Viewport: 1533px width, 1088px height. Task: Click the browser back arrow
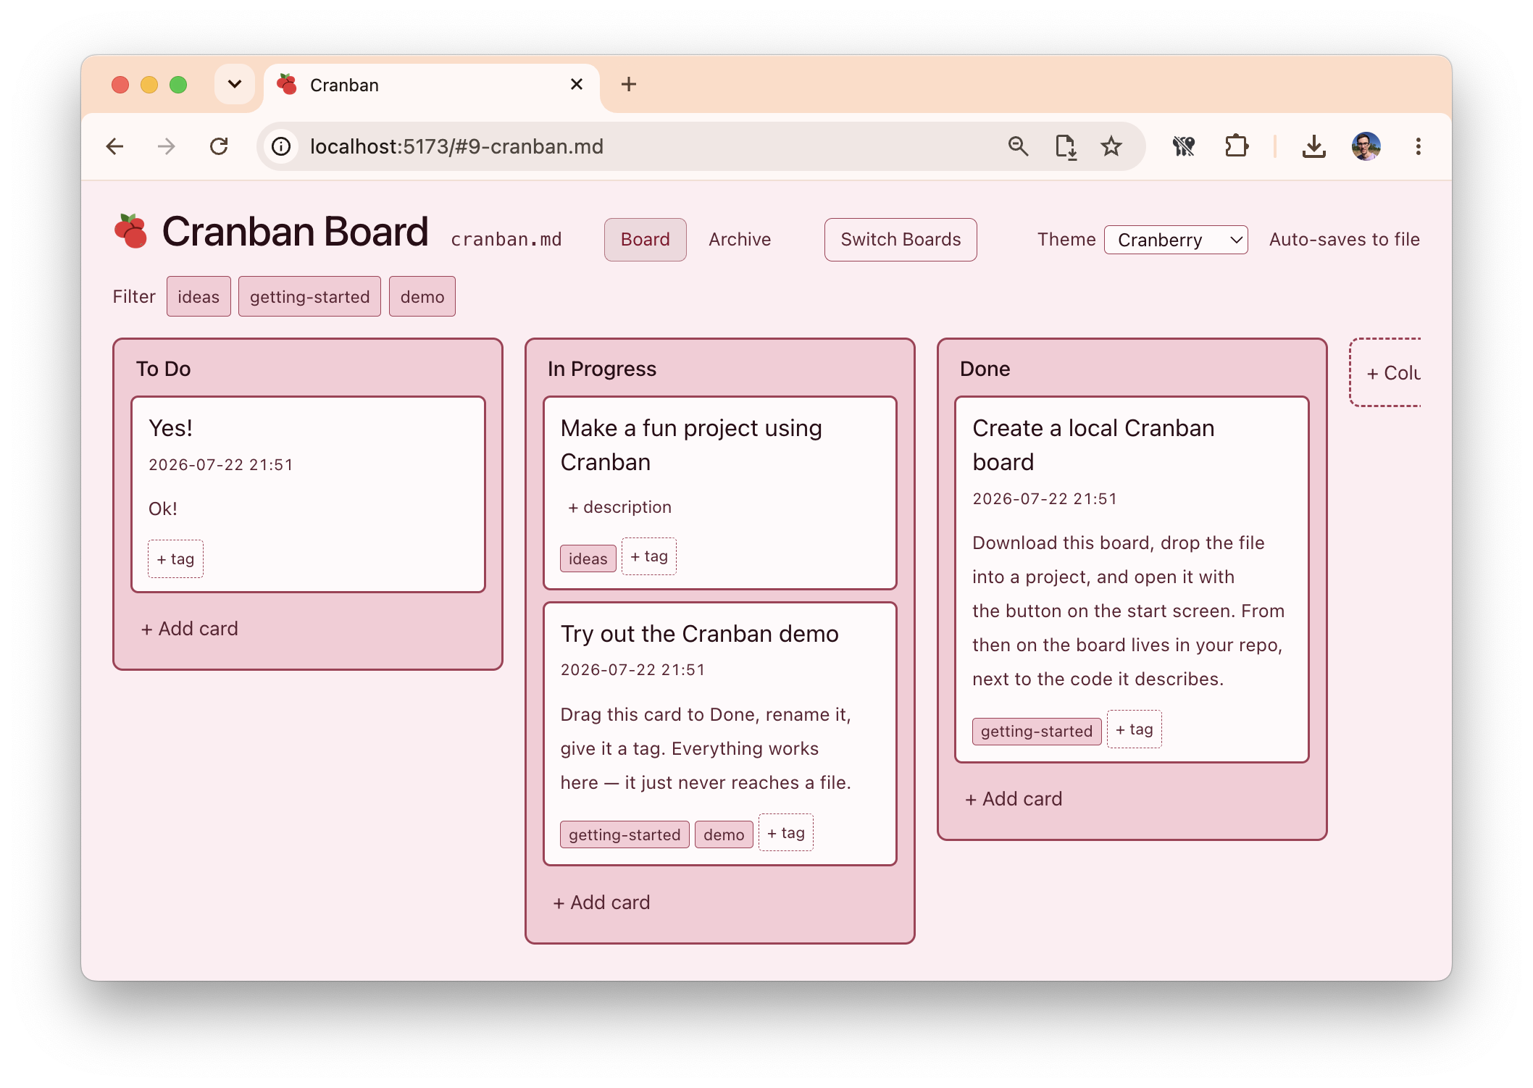pos(114,146)
